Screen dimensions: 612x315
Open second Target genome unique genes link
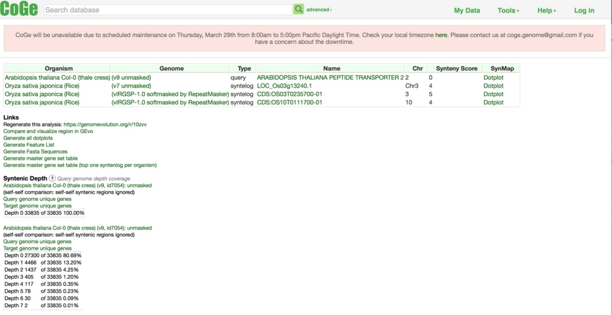click(37, 248)
